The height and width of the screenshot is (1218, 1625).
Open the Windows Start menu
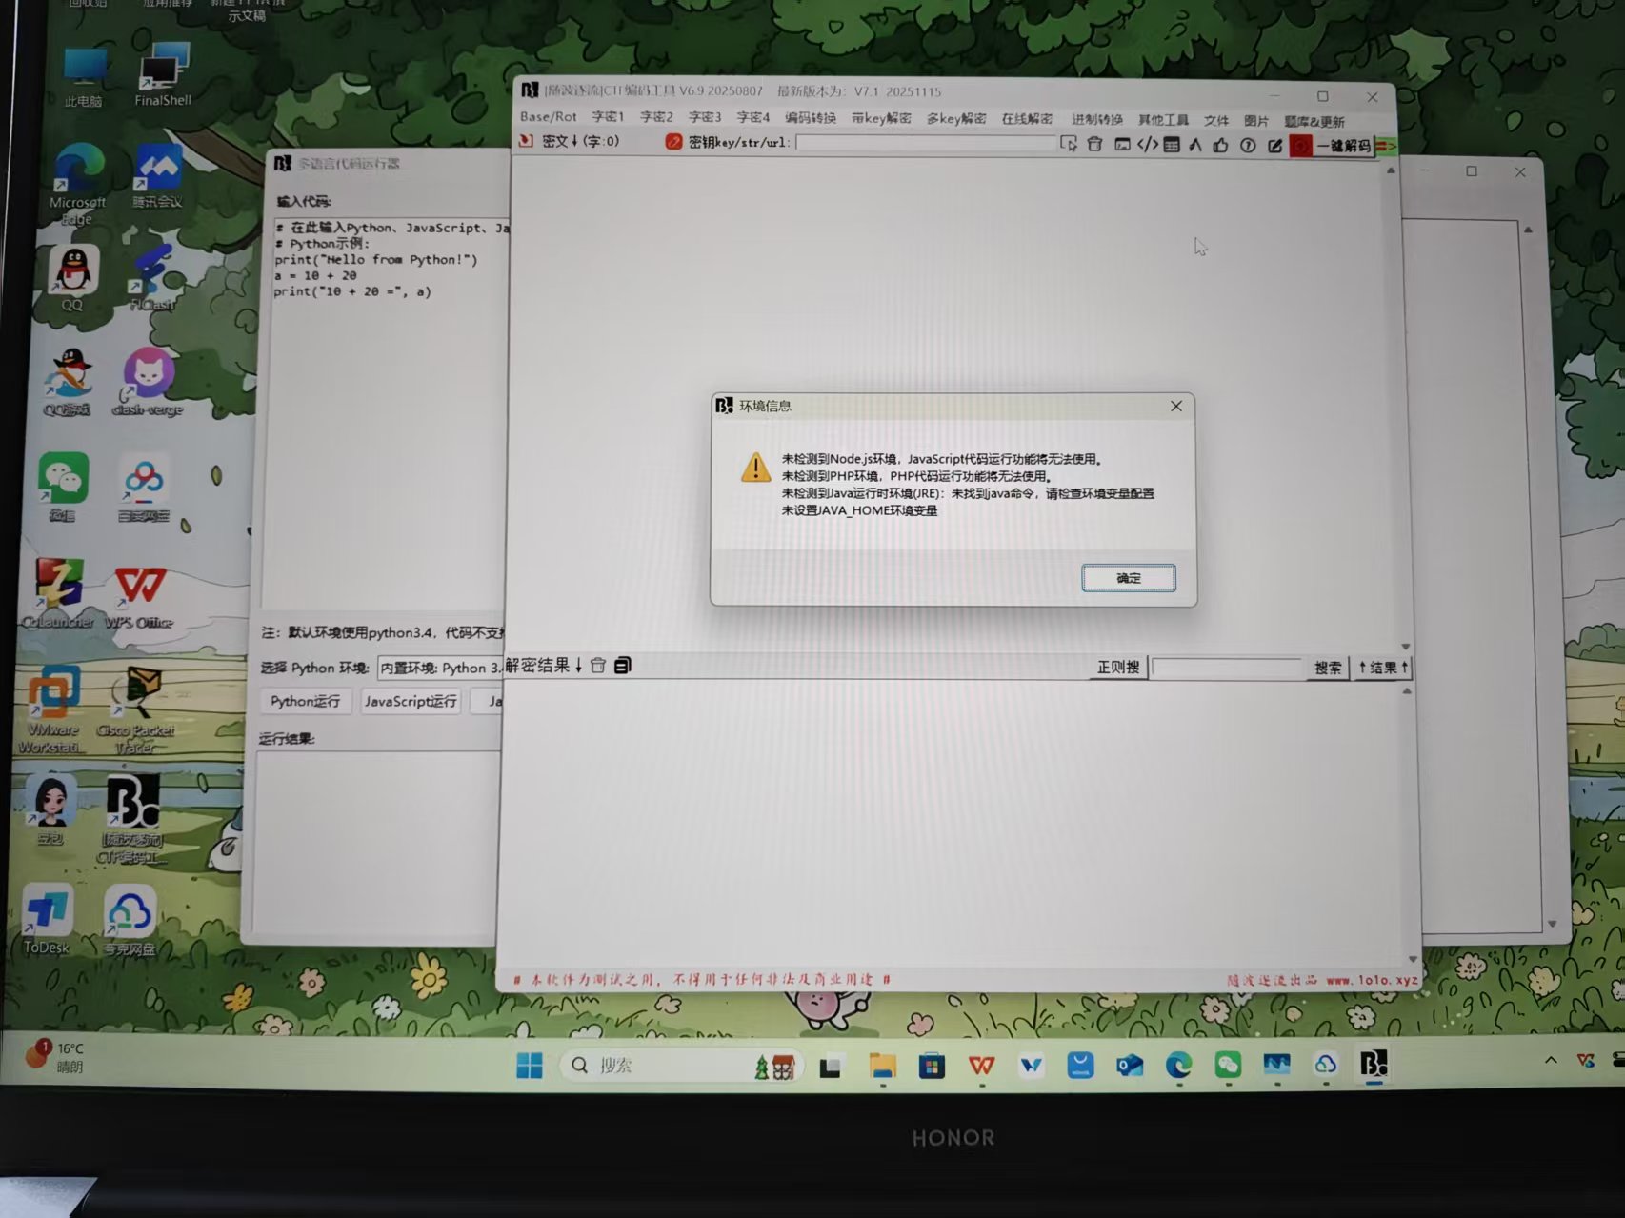[530, 1065]
